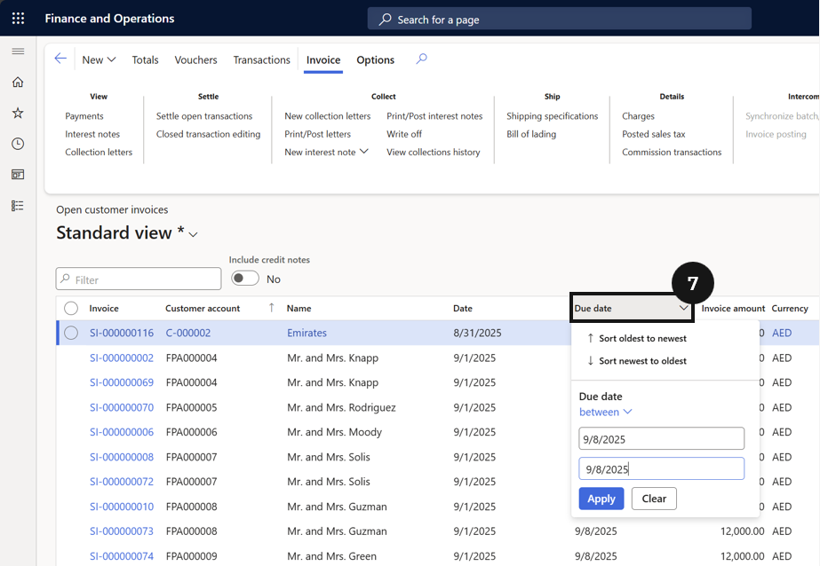Open invoice SI-000000074 link
Viewport: 820px width, 566px height.
coord(122,556)
